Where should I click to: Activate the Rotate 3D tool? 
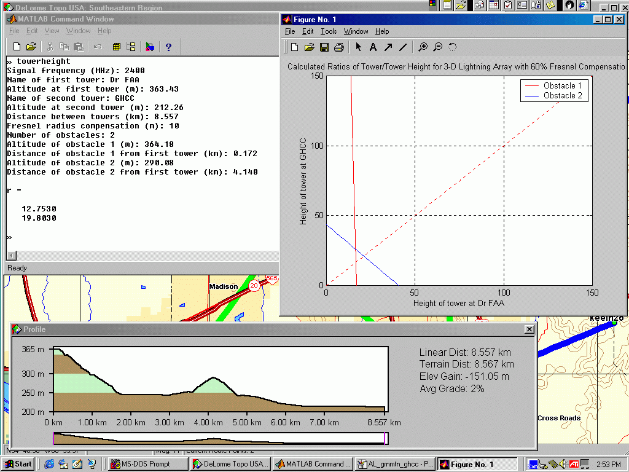[x=453, y=47]
